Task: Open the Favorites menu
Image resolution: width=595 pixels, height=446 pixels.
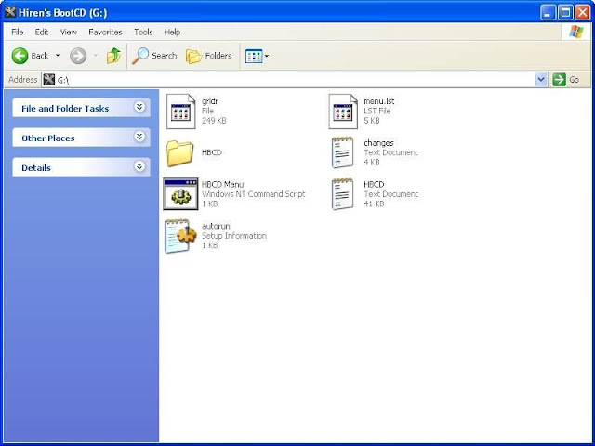Action: (105, 33)
